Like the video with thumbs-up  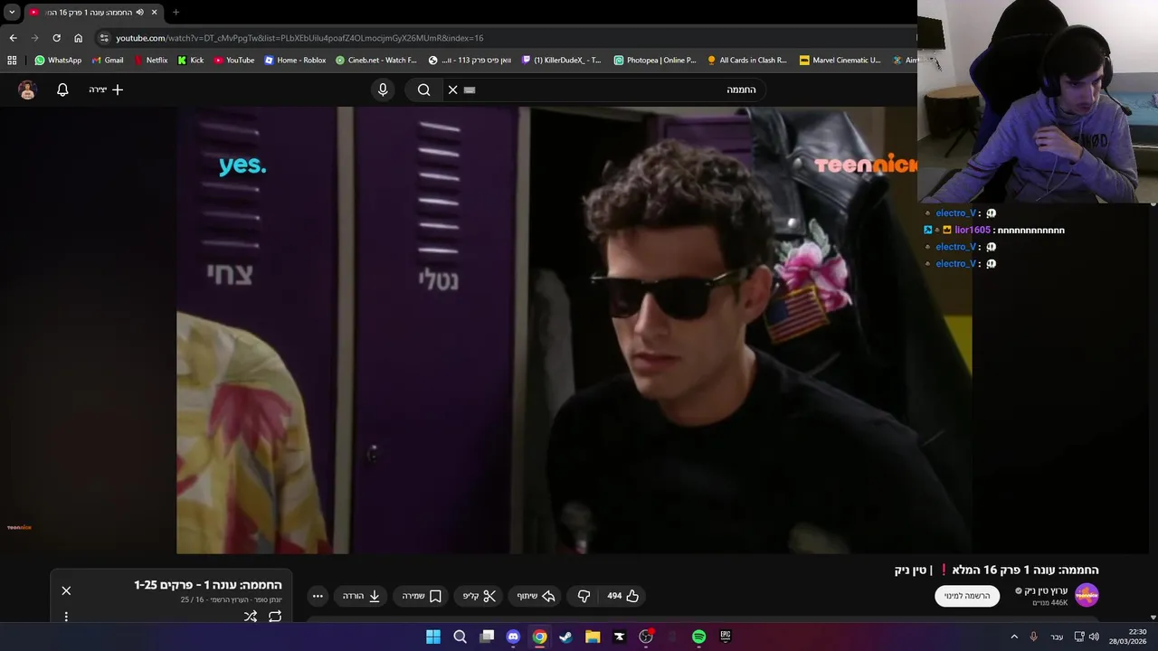coord(623,596)
